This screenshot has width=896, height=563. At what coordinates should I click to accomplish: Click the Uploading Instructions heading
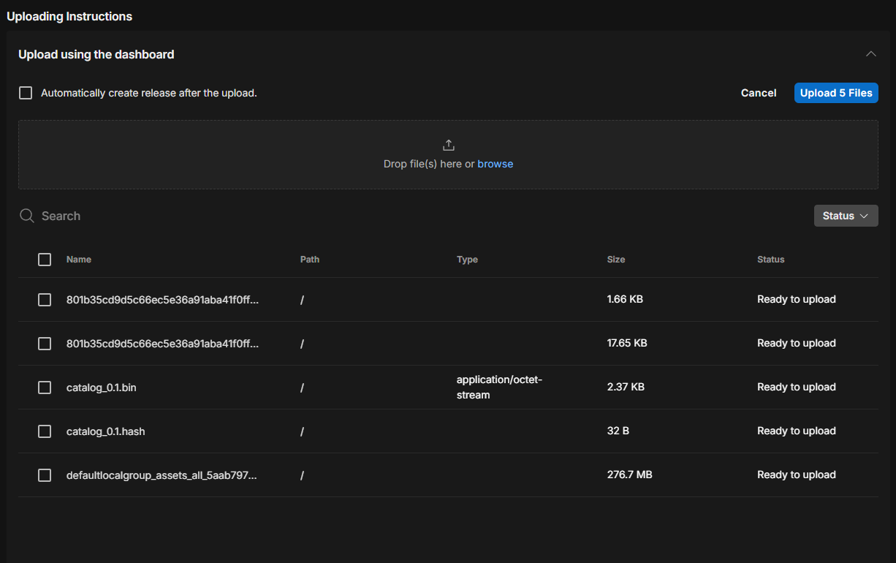pyautogui.click(x=69, y=16)
